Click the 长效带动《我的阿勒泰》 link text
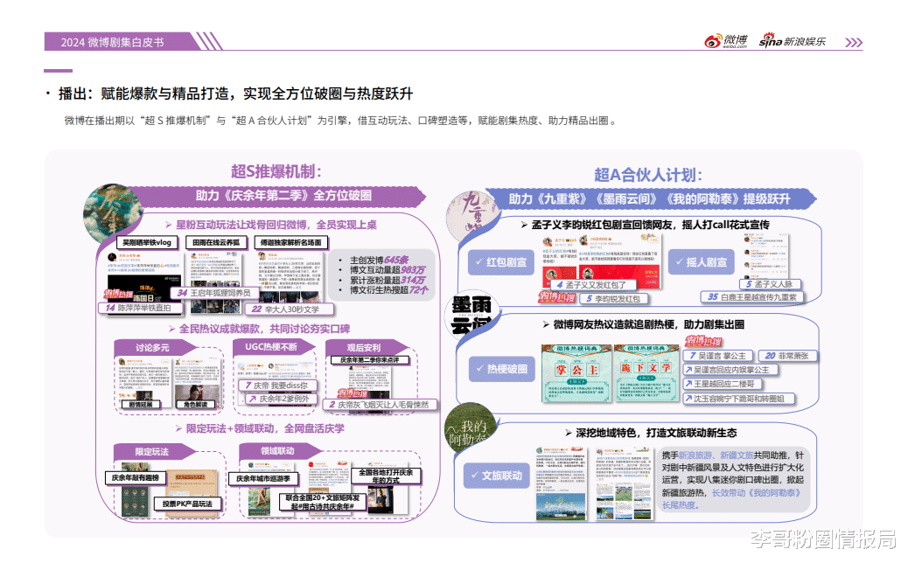 (x=757, y=492)
